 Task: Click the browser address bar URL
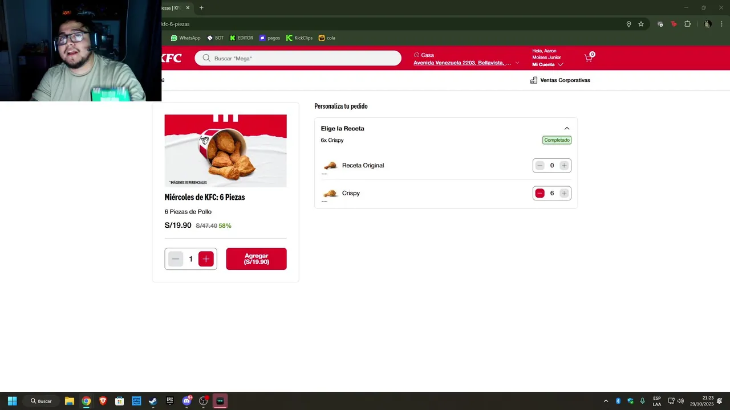pos(176,24)
